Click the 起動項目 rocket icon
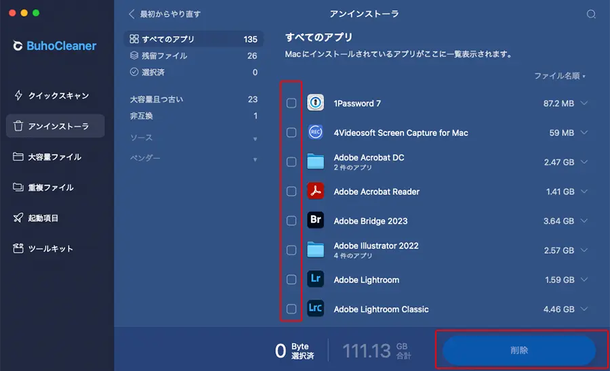The width and height of the screenshot is (610, 371). pyautogui.click(x=18, y=217)
